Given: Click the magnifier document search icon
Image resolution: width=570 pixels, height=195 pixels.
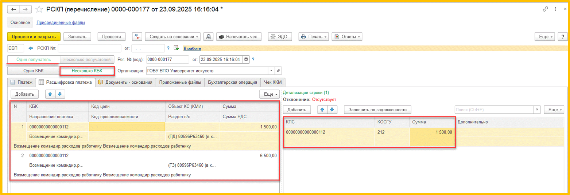Looking at the screenshot, I should 208,36.
